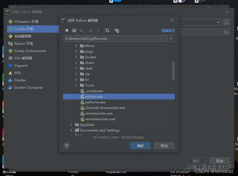238x176 pixels.
Task: Click the new folder toolbar icon
Action: tap(91, 31)
